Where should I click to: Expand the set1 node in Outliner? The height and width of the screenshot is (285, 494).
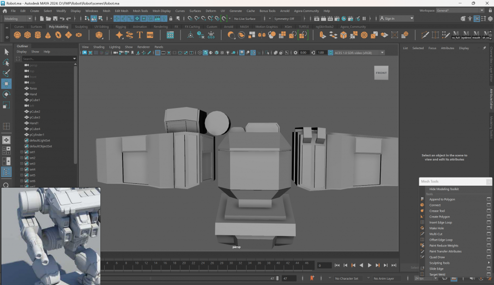click(x=22, y=152)
